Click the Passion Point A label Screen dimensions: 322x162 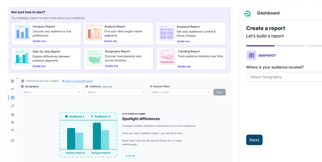[75, 153]
